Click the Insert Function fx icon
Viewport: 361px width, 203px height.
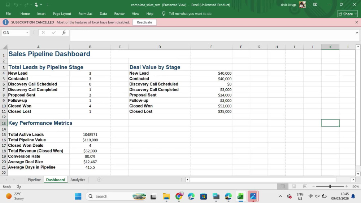(x=64, y=33)
